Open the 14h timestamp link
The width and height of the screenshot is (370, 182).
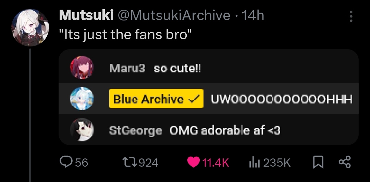point(252,16)
